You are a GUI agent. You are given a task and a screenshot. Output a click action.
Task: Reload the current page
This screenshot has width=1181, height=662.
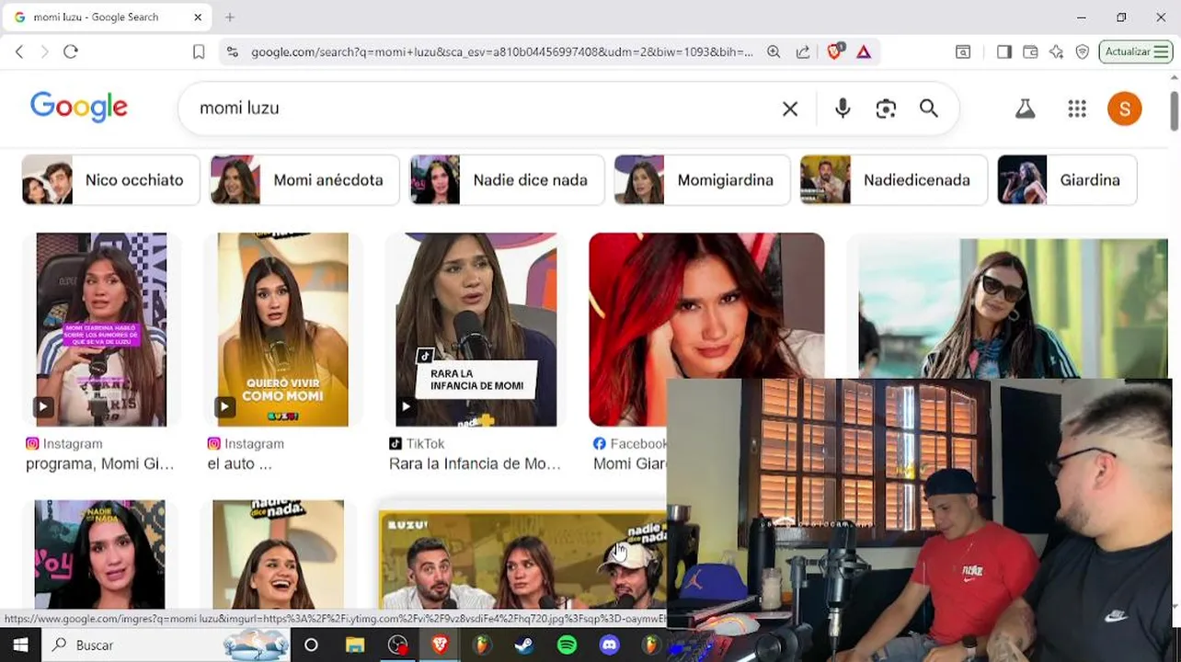pyautogui.click(x=71, y=52)
